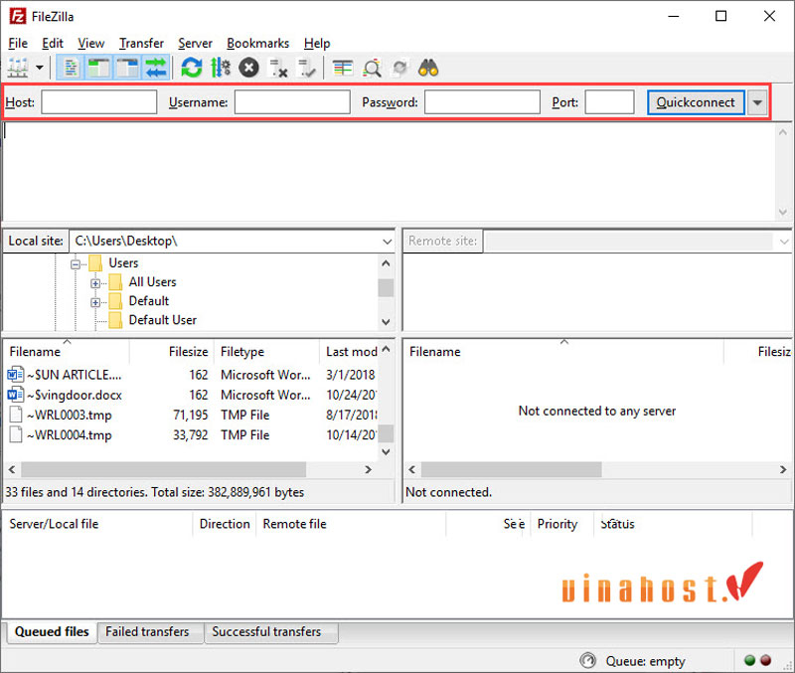Refresh file and folder lists
The image size is (795, 673).
coord(192,68)
